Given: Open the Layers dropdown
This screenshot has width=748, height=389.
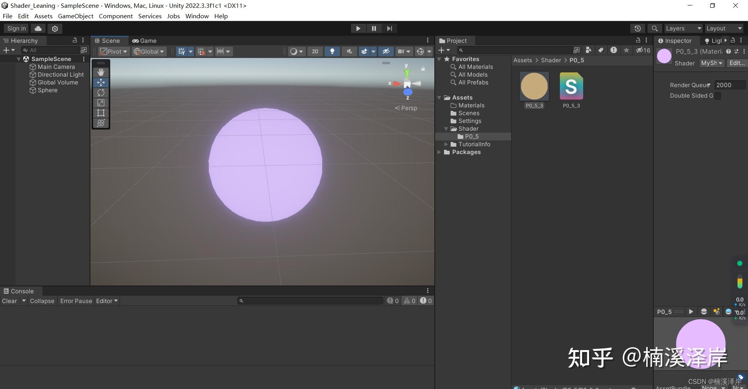Looking at the screenshot, I should (x=683, y=28).
